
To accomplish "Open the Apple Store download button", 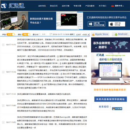I will point(100,34).
